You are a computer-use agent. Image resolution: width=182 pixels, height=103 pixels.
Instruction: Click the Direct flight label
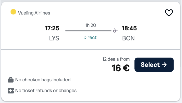point(90,38)
